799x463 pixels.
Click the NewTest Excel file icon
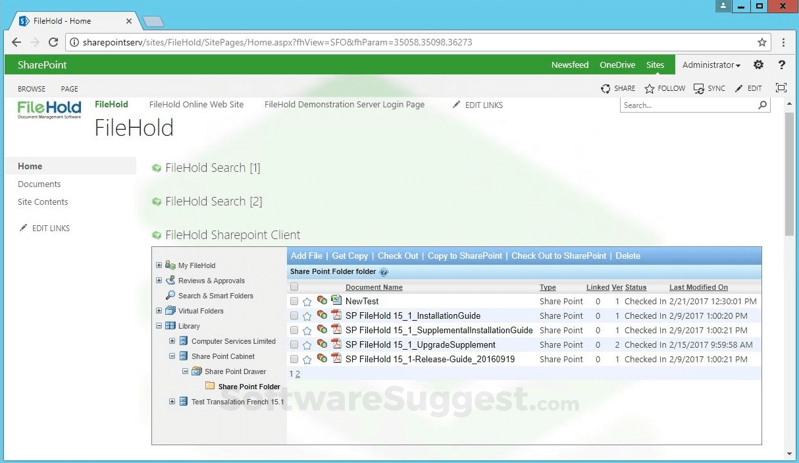click(x=336, y=300)
